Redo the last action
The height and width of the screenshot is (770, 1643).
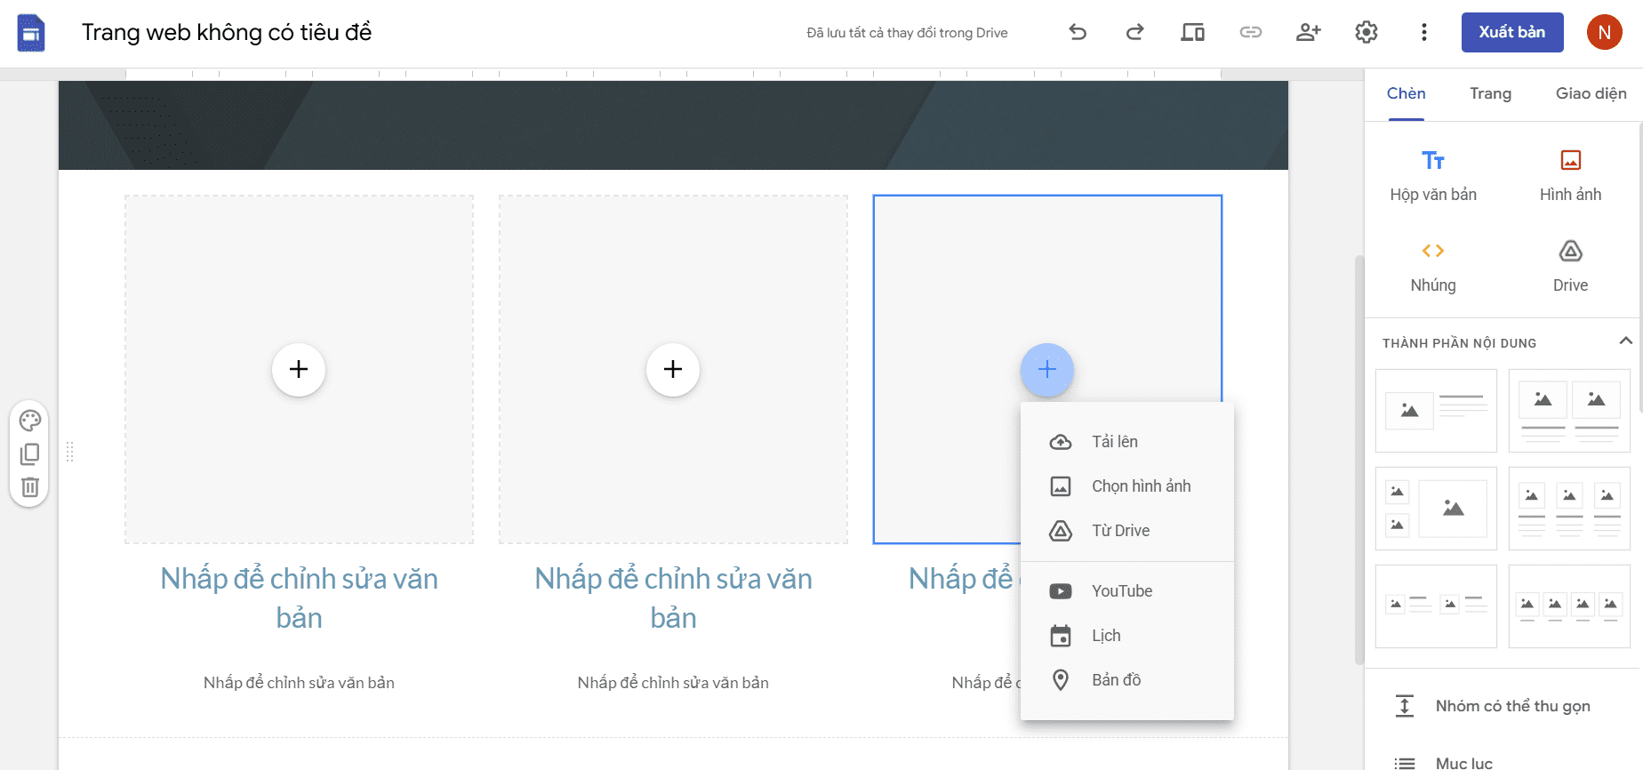(x=1134, y=33)
